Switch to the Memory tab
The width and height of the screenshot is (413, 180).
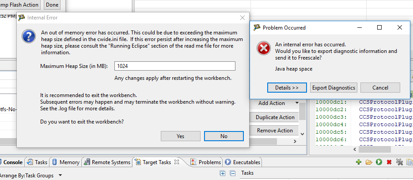[66, 162]
